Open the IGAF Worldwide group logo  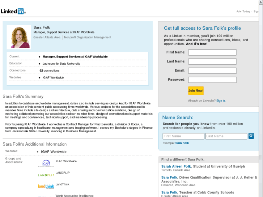tap(46, 163)
